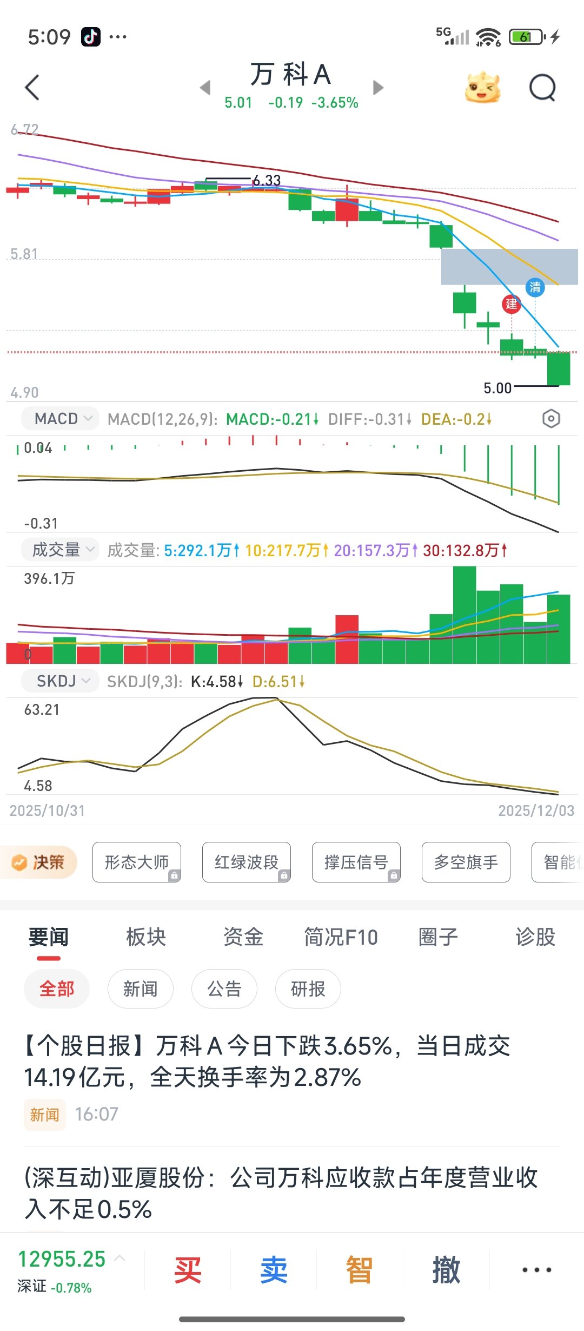Select the partially visible 智能 tool
The width and height of the screenshot is (584, 1331).
558,862
